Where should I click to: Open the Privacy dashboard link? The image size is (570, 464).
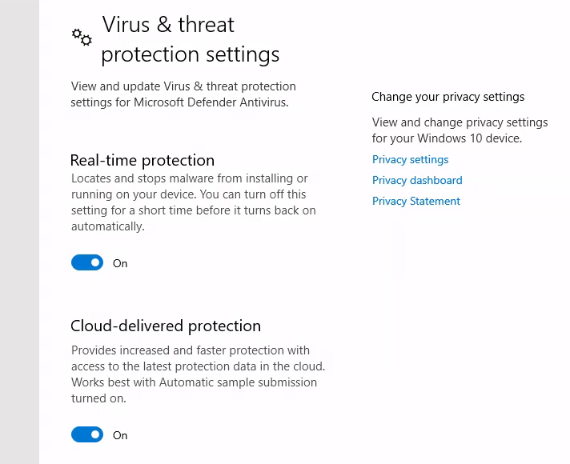[417, 180]
